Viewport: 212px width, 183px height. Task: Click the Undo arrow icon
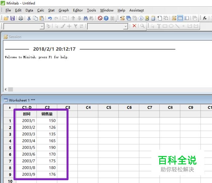coord(50,18)
